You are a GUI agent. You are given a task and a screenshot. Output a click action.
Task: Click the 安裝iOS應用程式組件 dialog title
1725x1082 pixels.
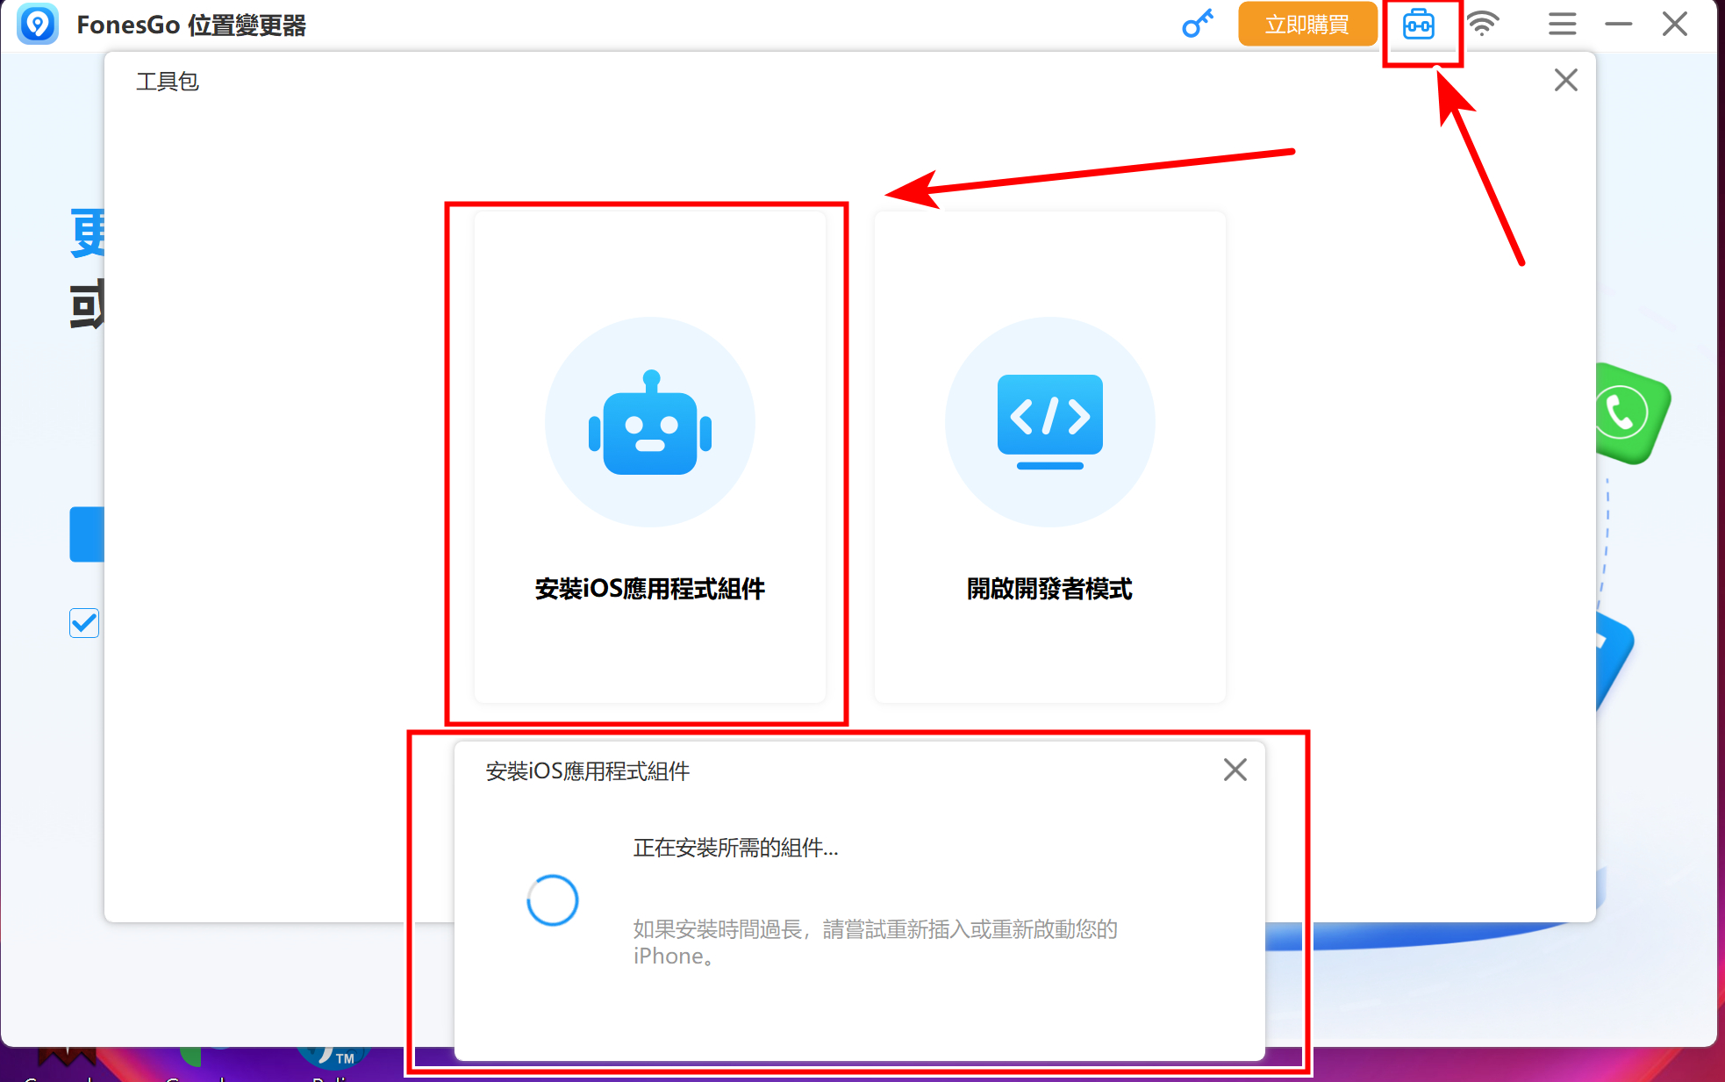coord(588,771)
